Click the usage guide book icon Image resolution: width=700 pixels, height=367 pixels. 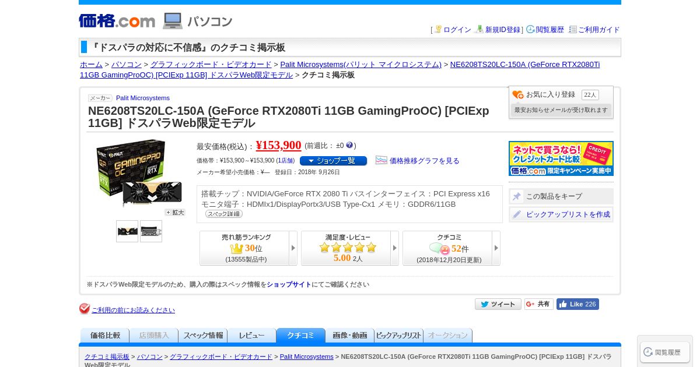573,29
